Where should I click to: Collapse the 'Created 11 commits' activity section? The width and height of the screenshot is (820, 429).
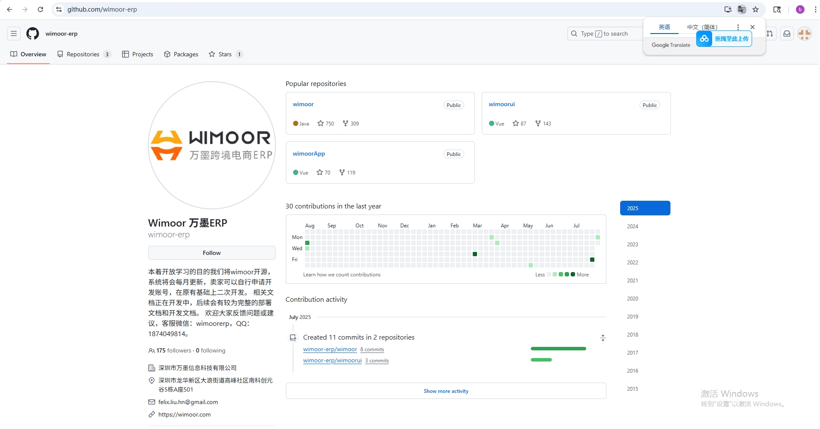603,338
